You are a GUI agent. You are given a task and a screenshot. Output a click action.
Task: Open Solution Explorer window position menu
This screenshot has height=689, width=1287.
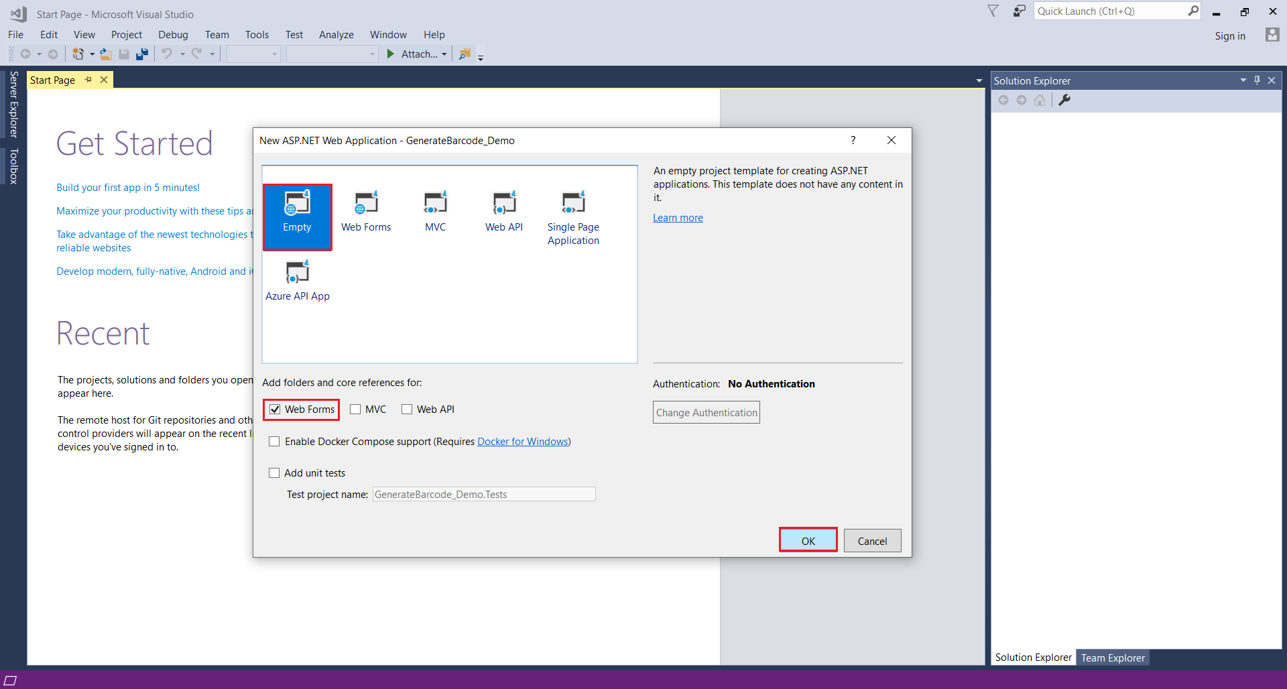tap(1243, 80)
